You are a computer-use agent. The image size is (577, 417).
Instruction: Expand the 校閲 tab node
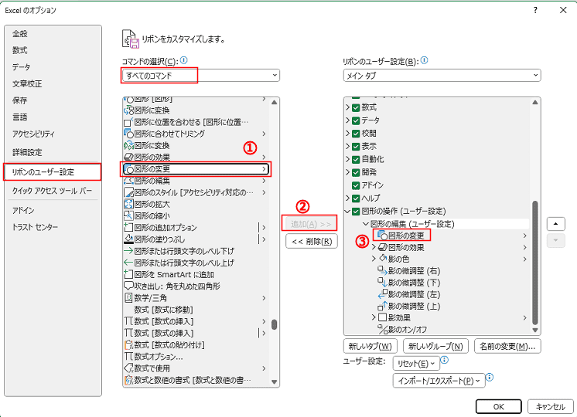(x=348, y=134)
